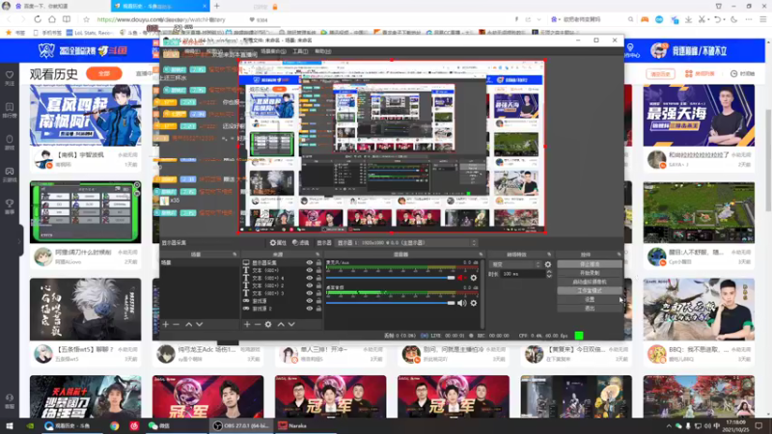Remove selected scene with minus icon

tap(177, 324)
